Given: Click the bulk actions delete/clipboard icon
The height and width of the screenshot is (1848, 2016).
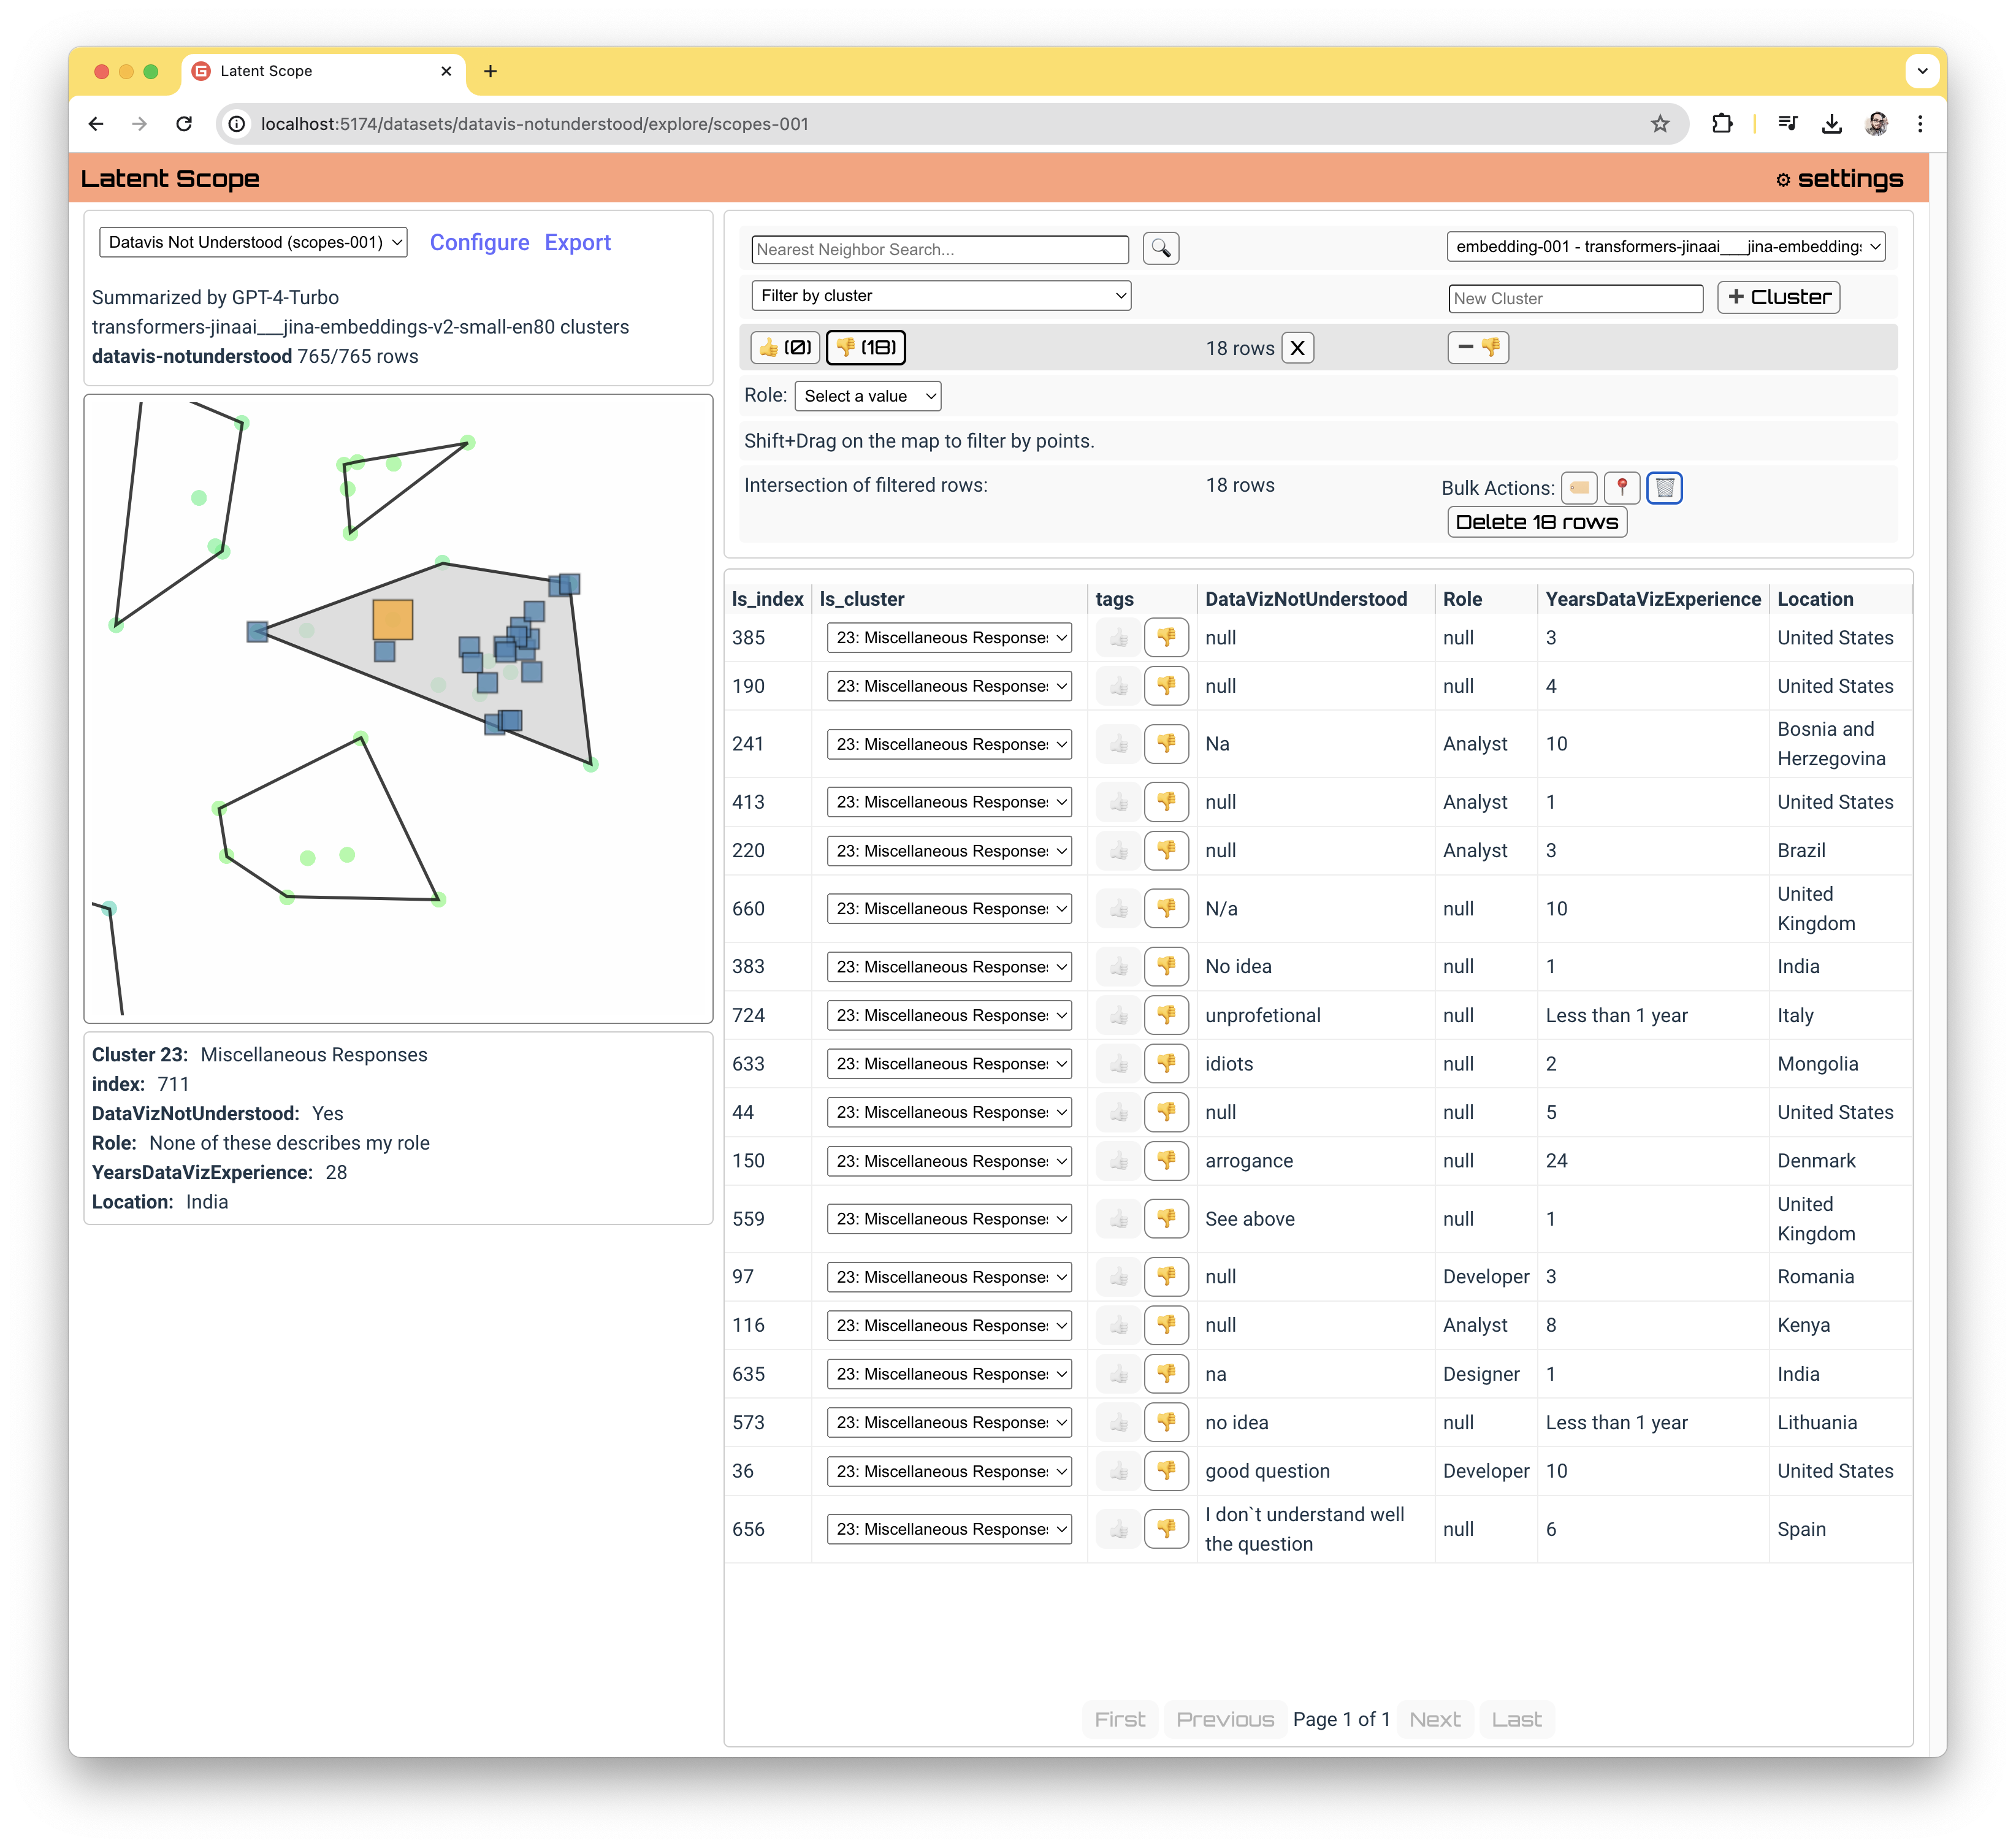Looking at the screenshot, I should pos(1665,487).
